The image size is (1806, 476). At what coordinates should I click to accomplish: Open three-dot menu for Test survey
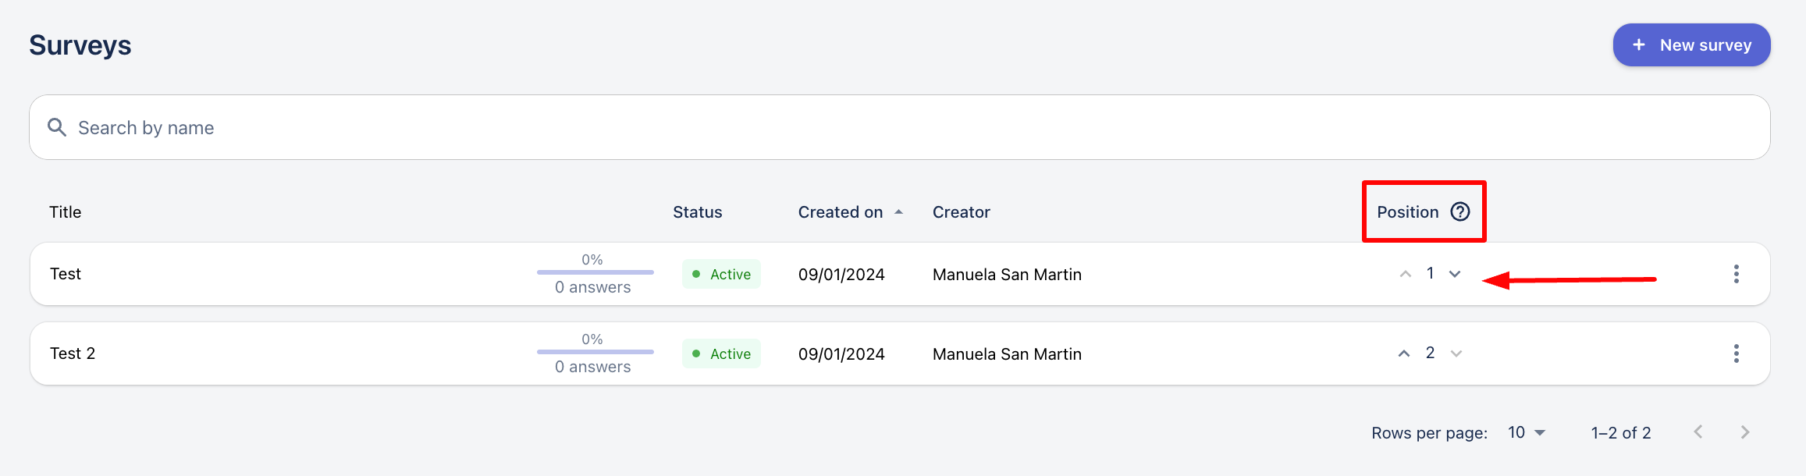[1736, 274]
